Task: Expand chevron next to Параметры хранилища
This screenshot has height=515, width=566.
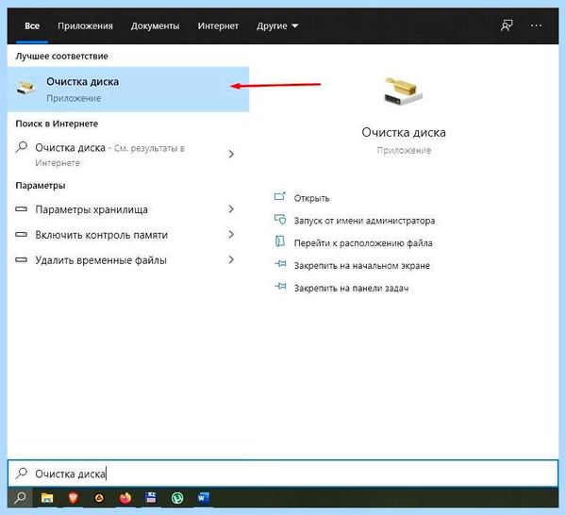Action: point(231,209)
